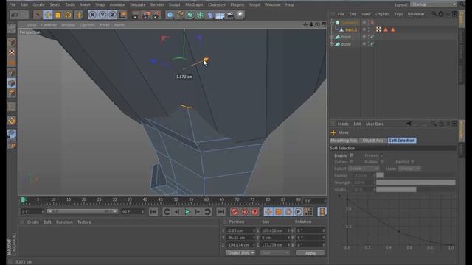Click Position X input field

tap(240, 230)
